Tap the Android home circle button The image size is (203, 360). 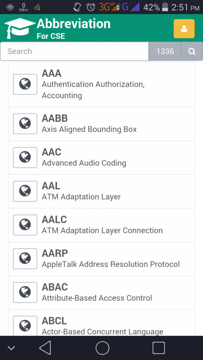[102, 348]
